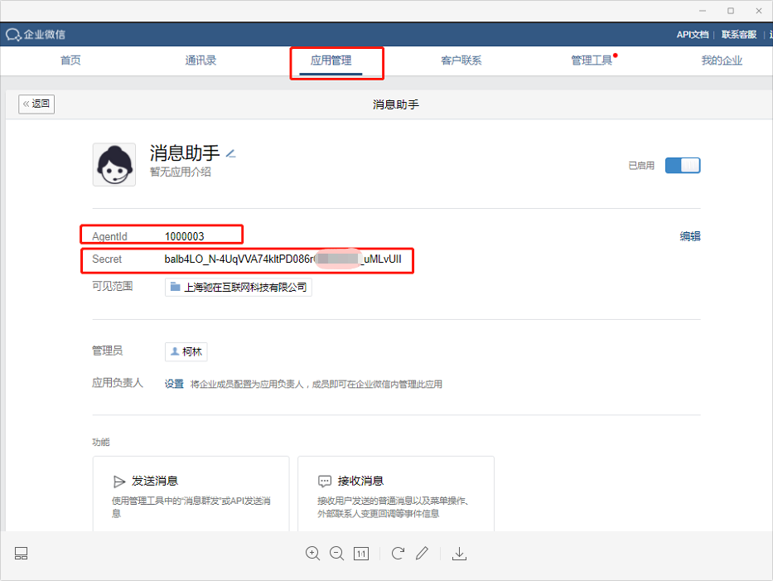Image resolution: width=773 pixels, height=581 pixels.
Task: Toggle the thumbnail panel icon at bottom left
Action: [22, 554]
